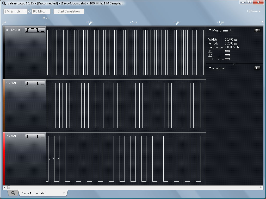266x199 pixels.
Task: Click the Saleae Logic app icon in title bar
Action: [4, 3]
